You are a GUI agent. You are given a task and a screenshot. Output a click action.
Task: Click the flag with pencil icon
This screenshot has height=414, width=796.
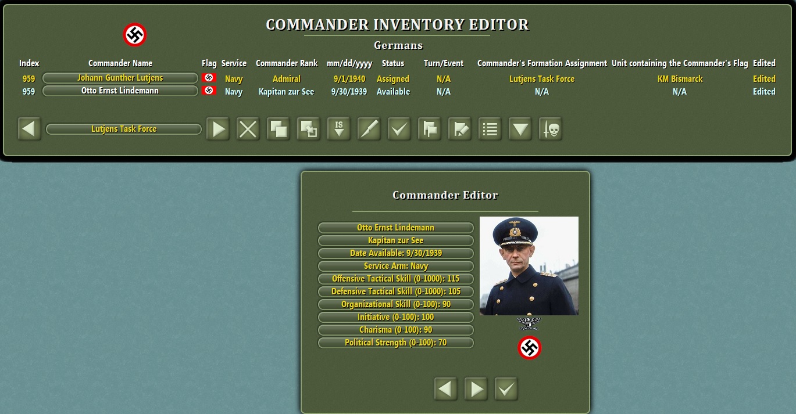459,128
